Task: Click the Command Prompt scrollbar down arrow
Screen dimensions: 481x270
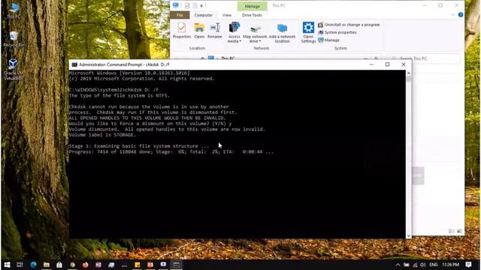Action: pyautogui.click(x=408, y=235)
